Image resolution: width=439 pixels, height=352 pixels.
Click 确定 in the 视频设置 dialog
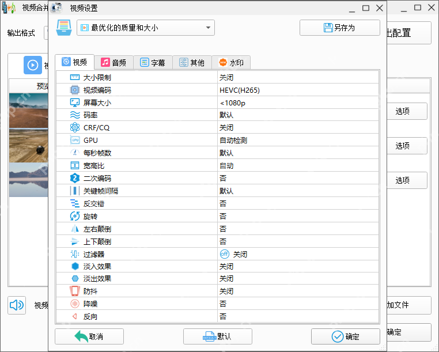346,336
